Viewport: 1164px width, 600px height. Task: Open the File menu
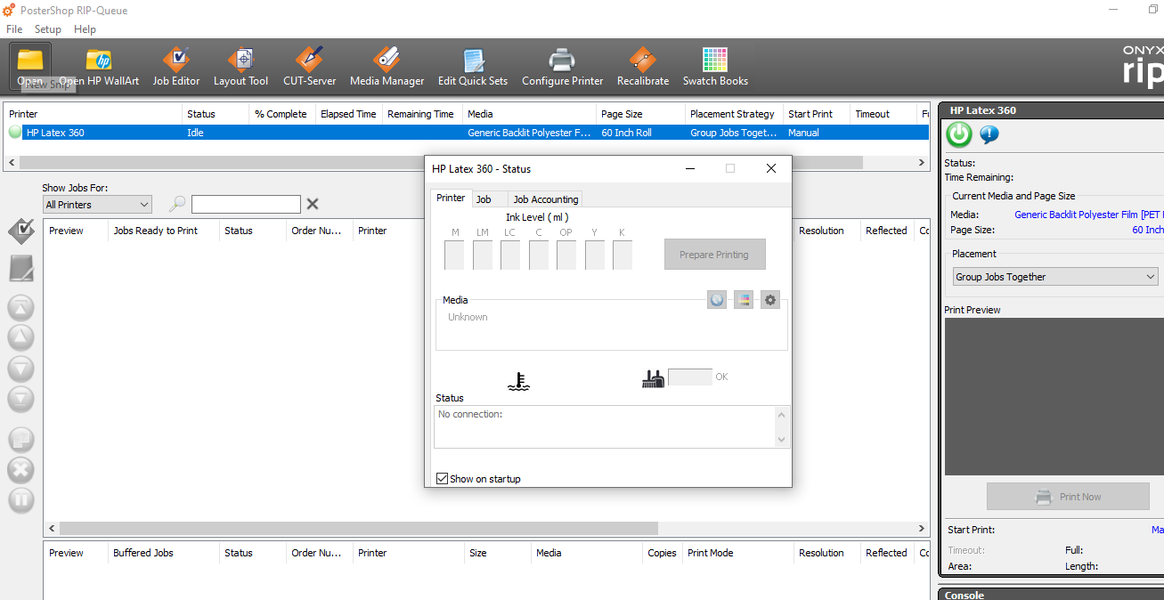(14, 29)
